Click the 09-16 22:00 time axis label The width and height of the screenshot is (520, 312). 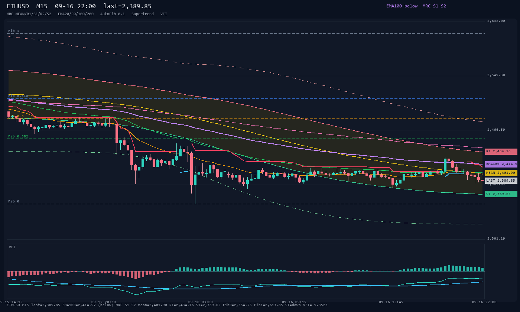[484, 302]
